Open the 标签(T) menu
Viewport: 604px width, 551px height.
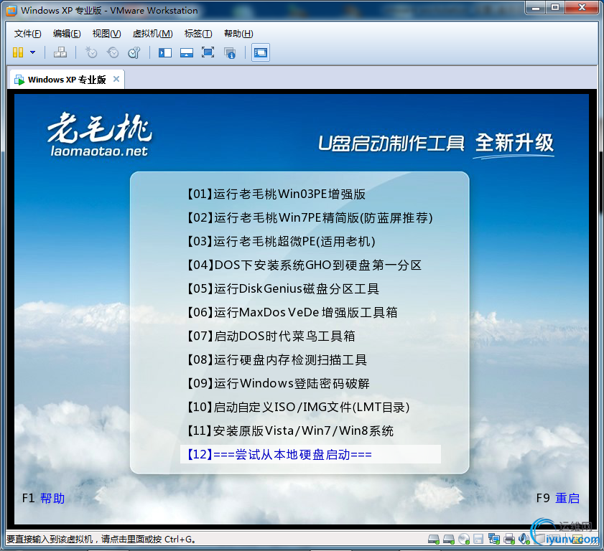(198, 34)
